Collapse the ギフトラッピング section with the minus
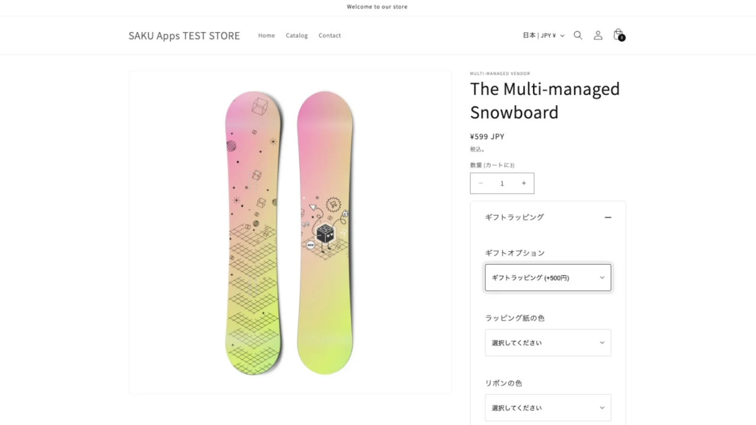This screenshot has width=756, height=425. pos(608,217)
